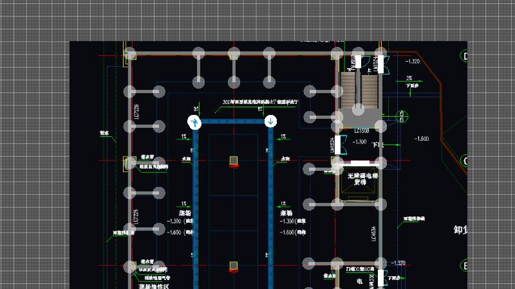The image size is (515, 289).
Task: Click the white handle at top-left wall corner
Action: pos(130,54)
